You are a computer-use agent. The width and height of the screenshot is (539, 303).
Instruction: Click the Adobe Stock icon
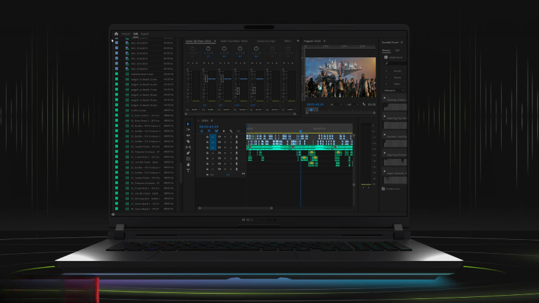(x=386, y=57)
